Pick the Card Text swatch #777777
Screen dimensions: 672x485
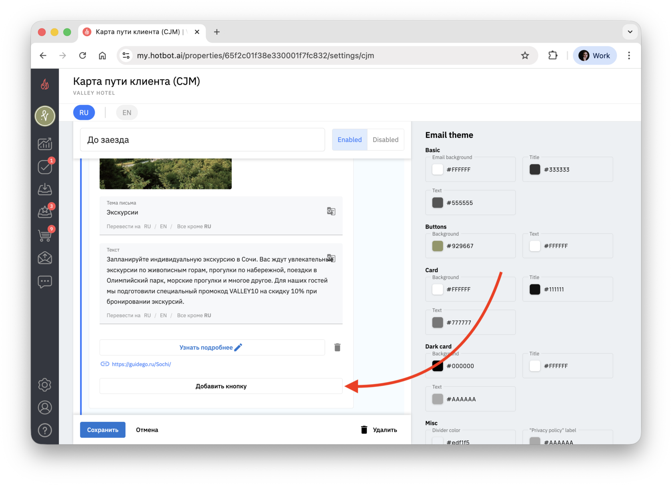(x=438, y=322)
